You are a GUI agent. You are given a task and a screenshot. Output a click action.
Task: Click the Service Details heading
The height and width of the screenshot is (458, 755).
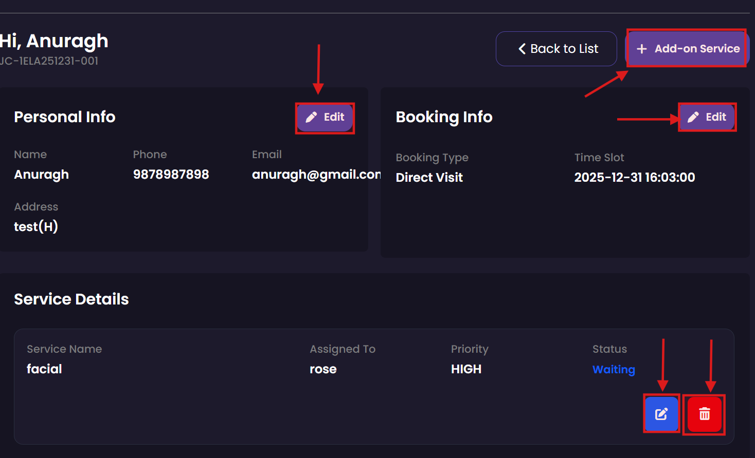(71, 299)
